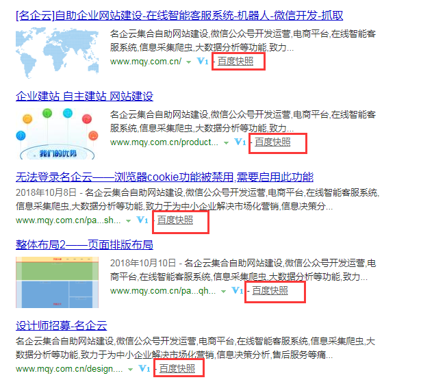Select the date text 2018年10月8日

pyautogui.click(x=46, y=192)
